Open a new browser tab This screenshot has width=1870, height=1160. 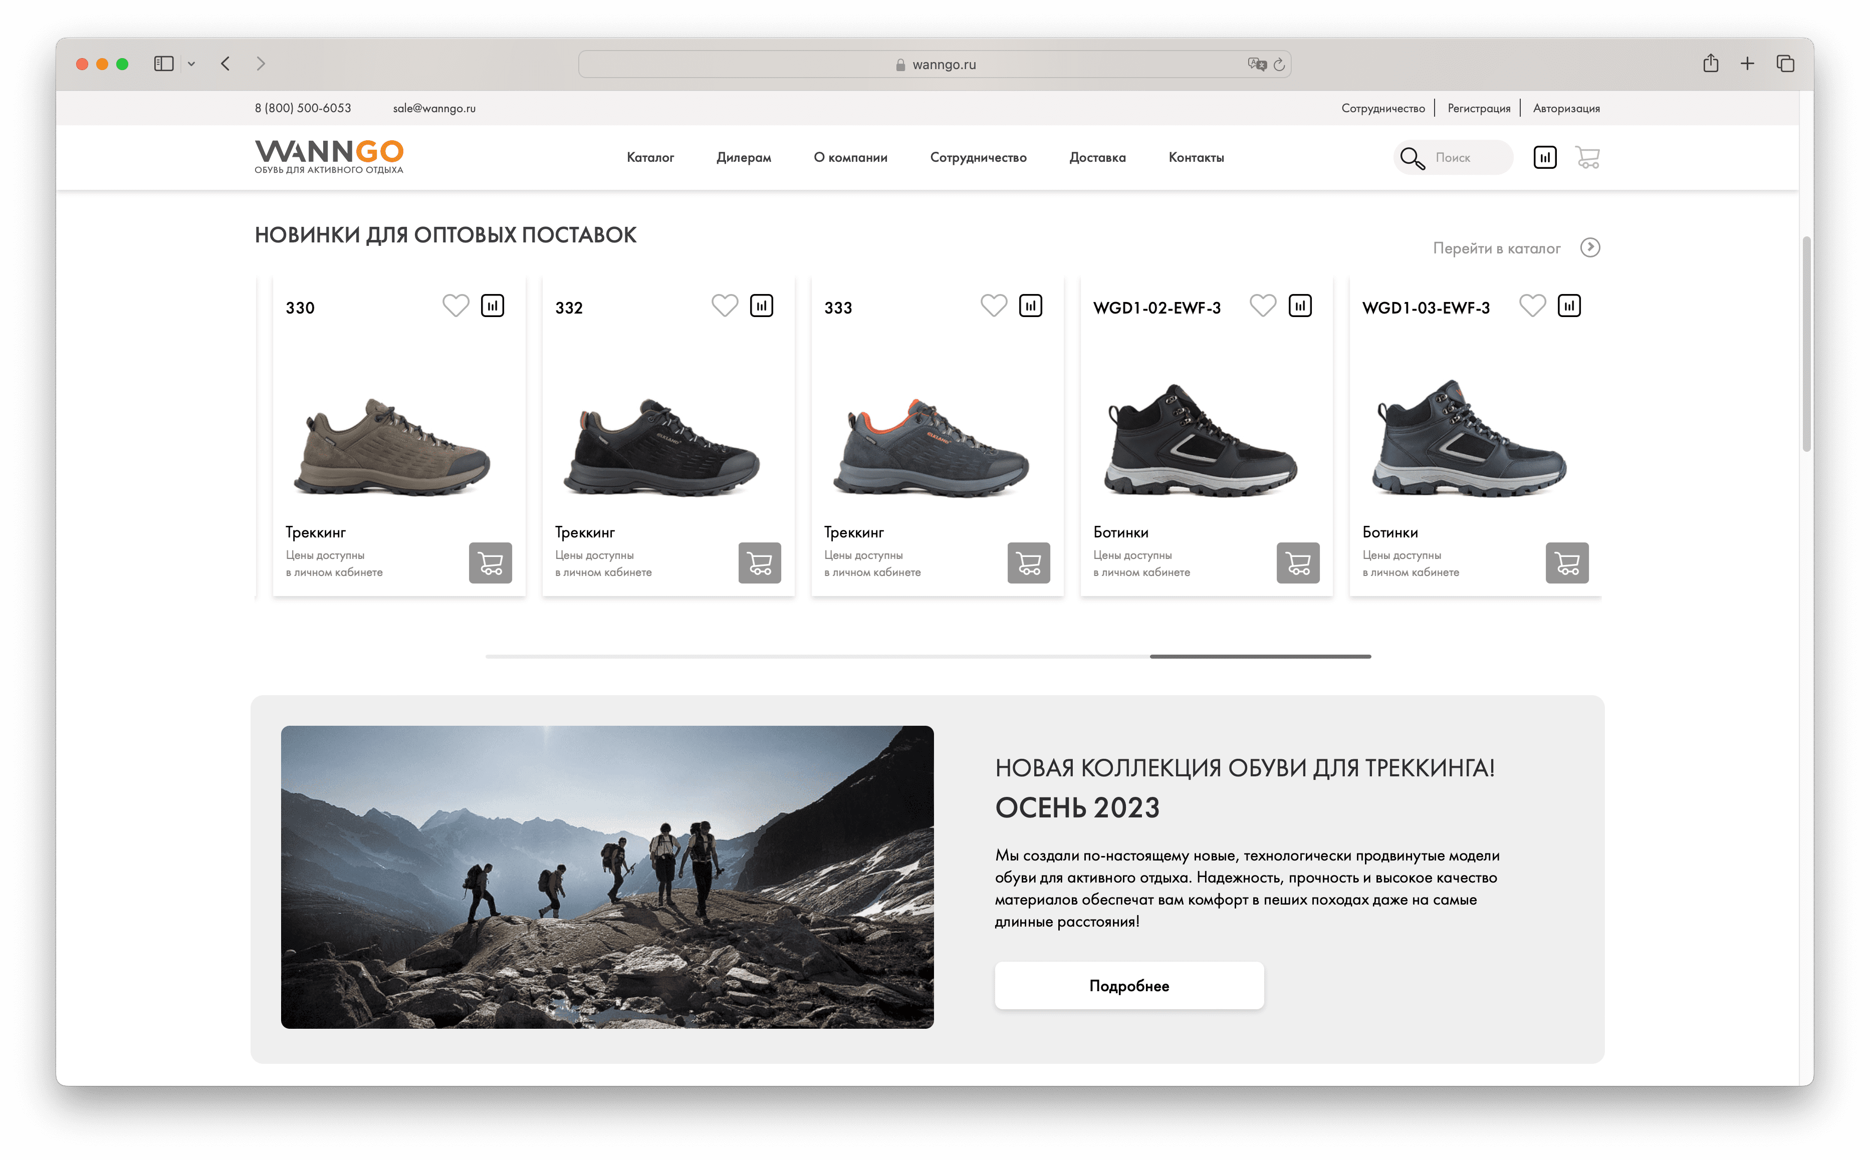[1747, 64]
